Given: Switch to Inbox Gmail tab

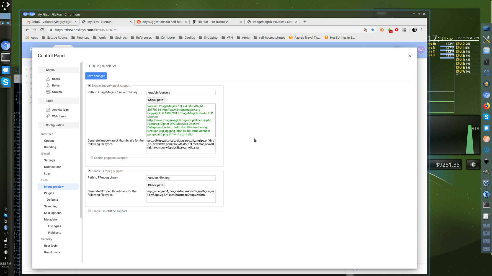Looking at the screenshot, I should tap(51, 22).
